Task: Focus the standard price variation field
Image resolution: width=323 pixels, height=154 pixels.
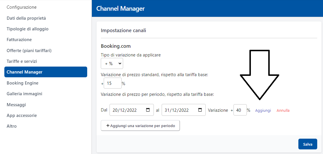Action: (x=112, y=83)
